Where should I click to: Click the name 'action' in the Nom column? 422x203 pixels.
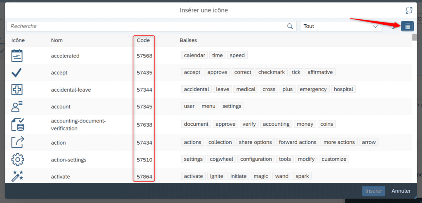[x=59, y=143]
